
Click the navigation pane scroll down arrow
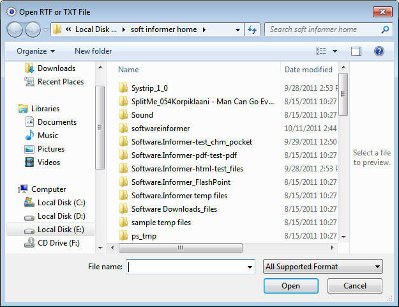click(x=100, y=248)
